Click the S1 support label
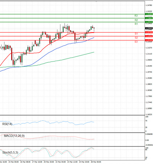Image resolution: width=153 pixels, height=164 pixels. click(136, 34)
